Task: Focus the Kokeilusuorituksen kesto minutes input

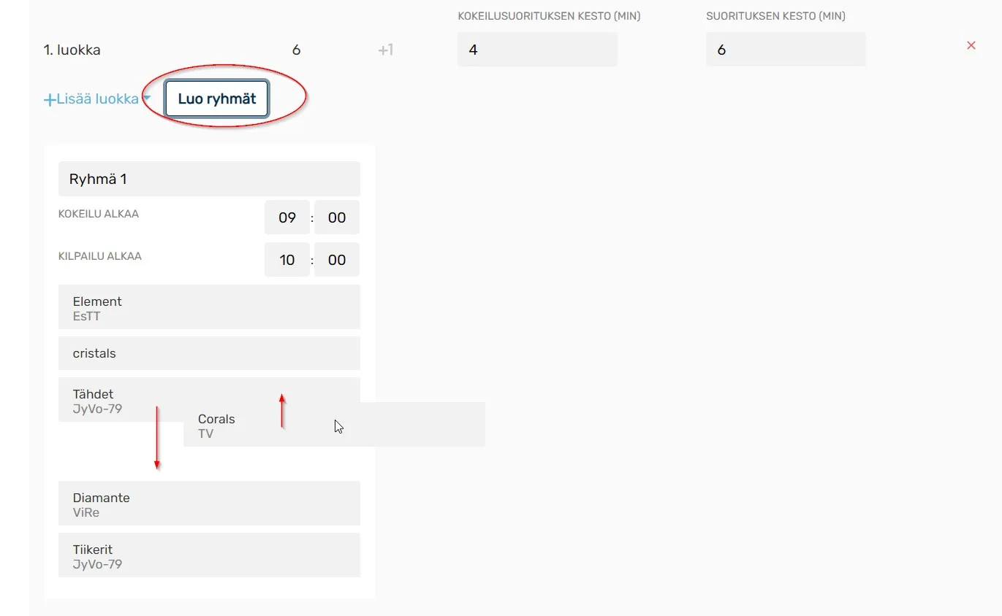Action: point(537,50)
